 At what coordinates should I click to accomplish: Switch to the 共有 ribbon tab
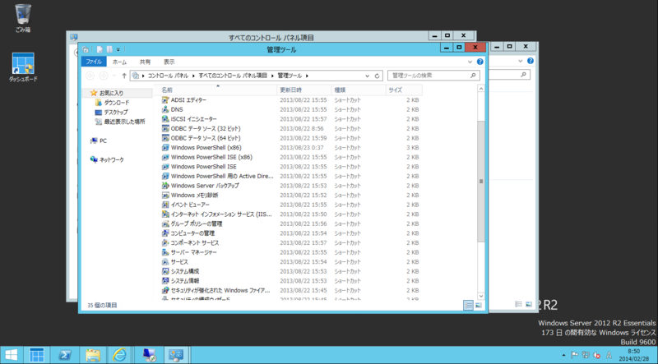click(145, 62)
